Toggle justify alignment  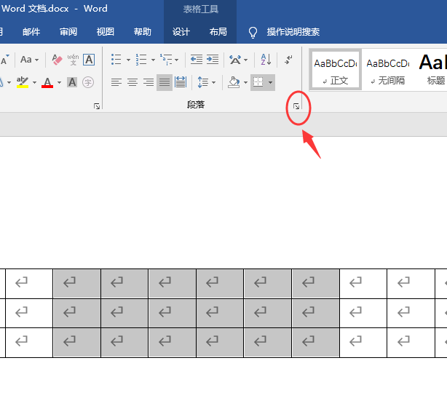pos(165,82)
